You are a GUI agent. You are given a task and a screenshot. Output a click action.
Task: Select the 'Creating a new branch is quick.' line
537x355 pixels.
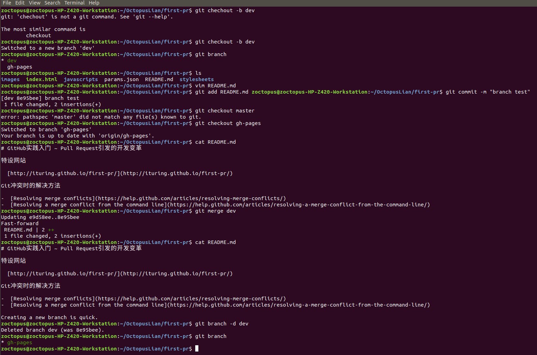click(x=49, y=317)
